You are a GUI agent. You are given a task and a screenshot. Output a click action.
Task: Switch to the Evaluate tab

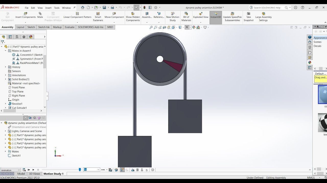click(69, 27)
